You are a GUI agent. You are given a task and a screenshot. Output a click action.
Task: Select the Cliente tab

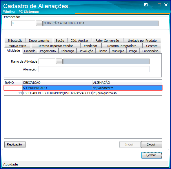pyautogui.click(x=102, y=51)
